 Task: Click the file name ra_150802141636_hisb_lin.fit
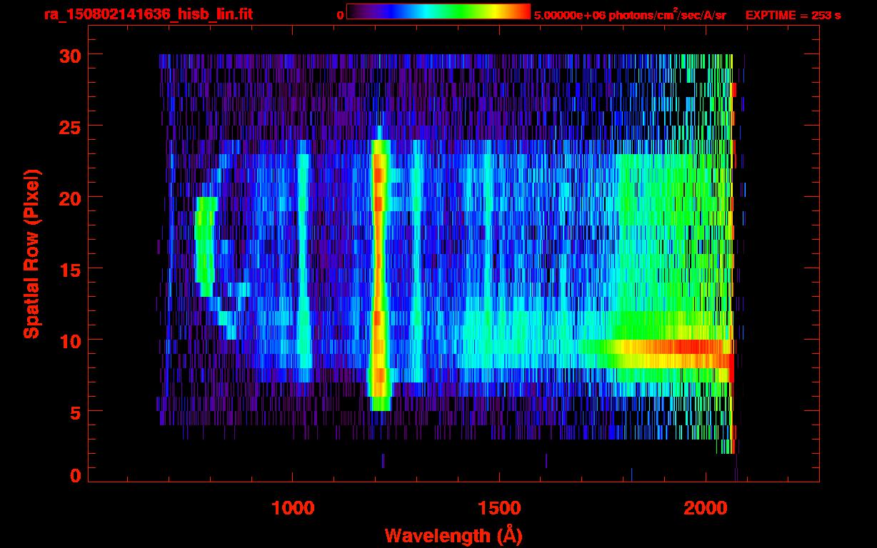click(x=148, y=14)
